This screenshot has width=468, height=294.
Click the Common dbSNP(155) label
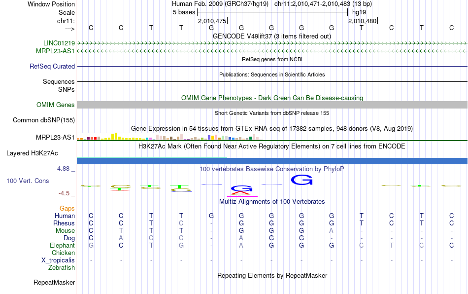[44, 120]
